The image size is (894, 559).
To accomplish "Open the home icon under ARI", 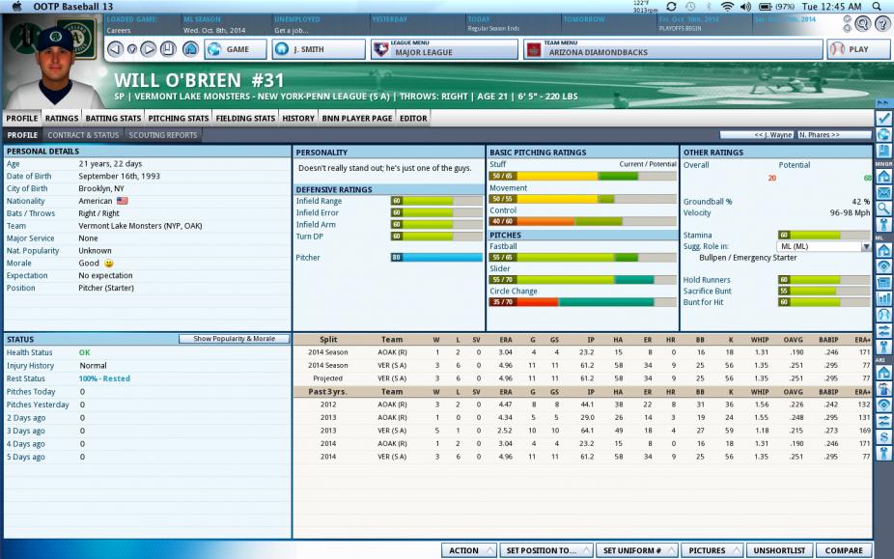I will click(883, 373).
